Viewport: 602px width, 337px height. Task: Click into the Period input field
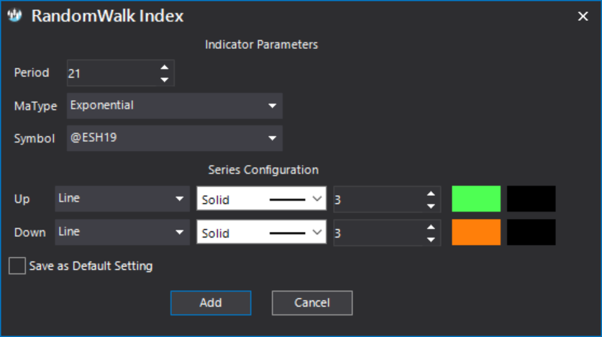[112, 73]
